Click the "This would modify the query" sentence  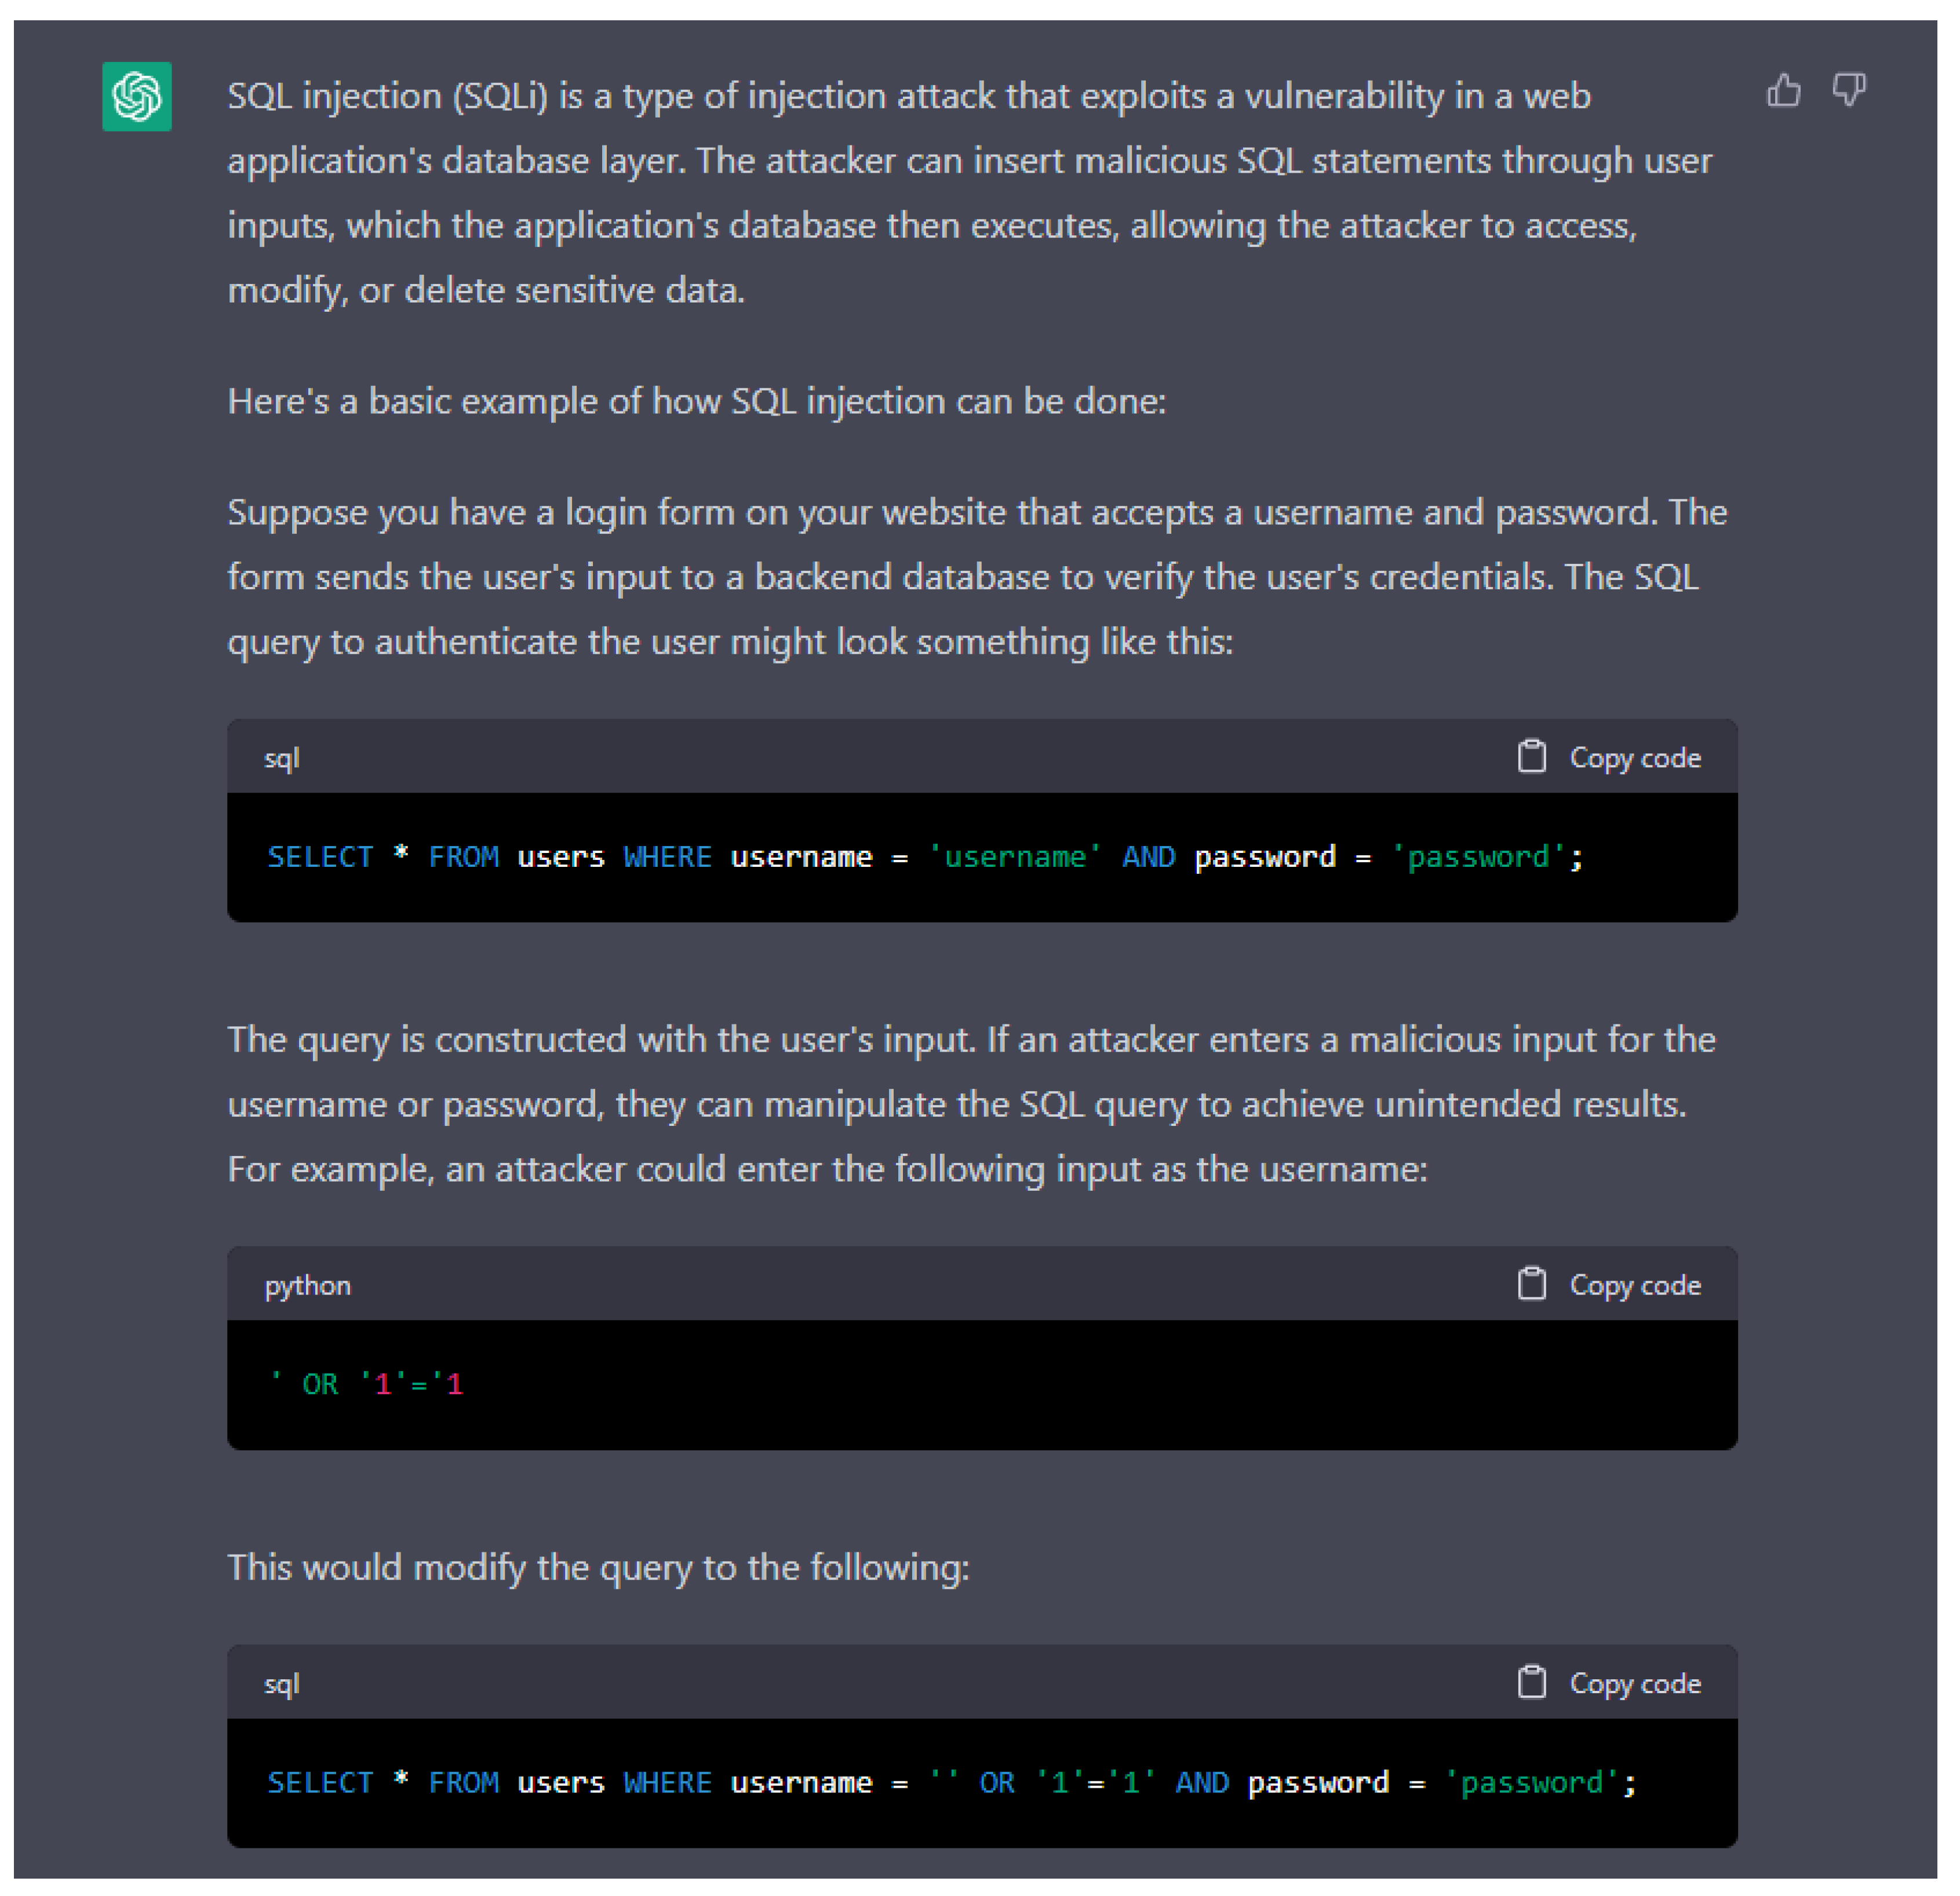point(598,1567)
